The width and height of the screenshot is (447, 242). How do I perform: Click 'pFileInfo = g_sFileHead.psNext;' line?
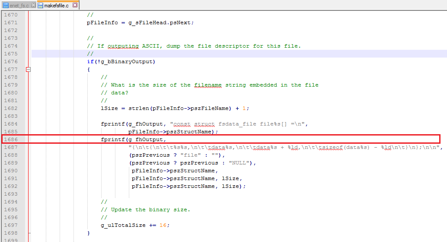tap(140, 23)
